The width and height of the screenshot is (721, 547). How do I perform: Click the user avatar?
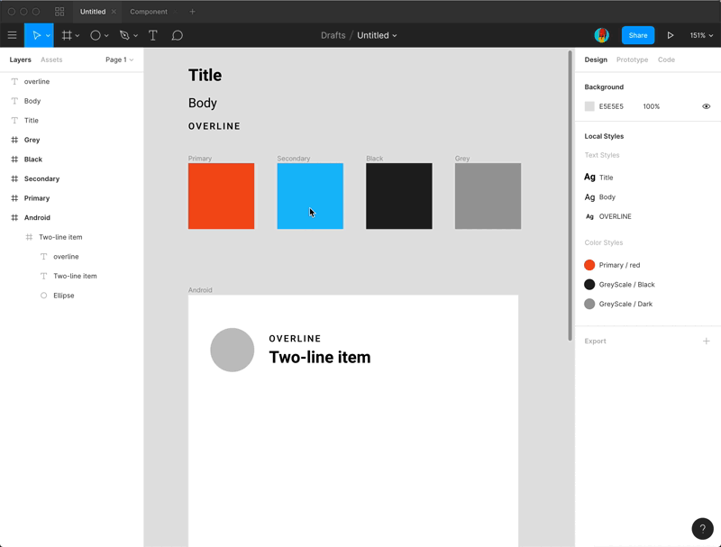(x=601, y=35)
